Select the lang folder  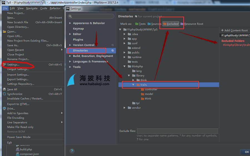coord(137,71)
